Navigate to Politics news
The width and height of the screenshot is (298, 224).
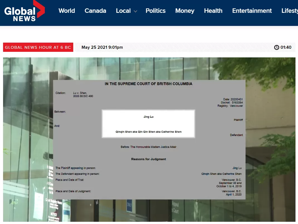[x=155, y=11]
